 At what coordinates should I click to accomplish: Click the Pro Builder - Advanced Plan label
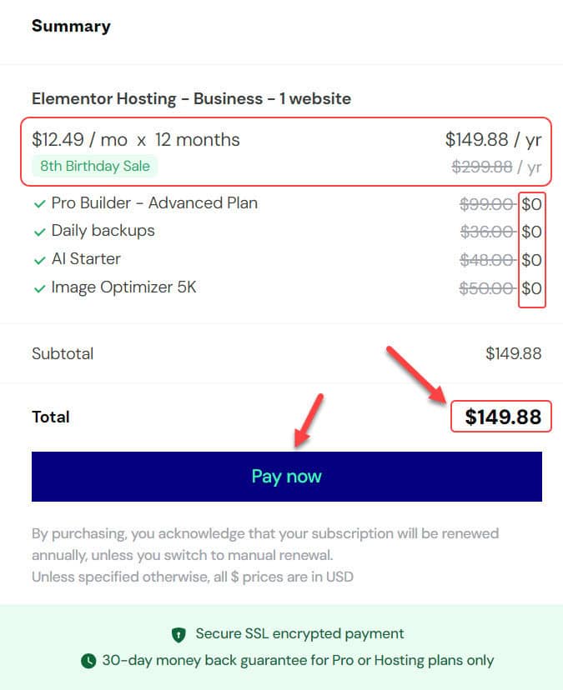[x=154, y=202]
